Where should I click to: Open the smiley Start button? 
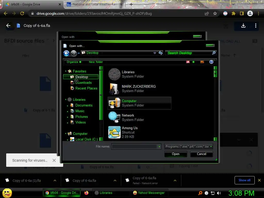pyautogui.click(x=7, y=193)
